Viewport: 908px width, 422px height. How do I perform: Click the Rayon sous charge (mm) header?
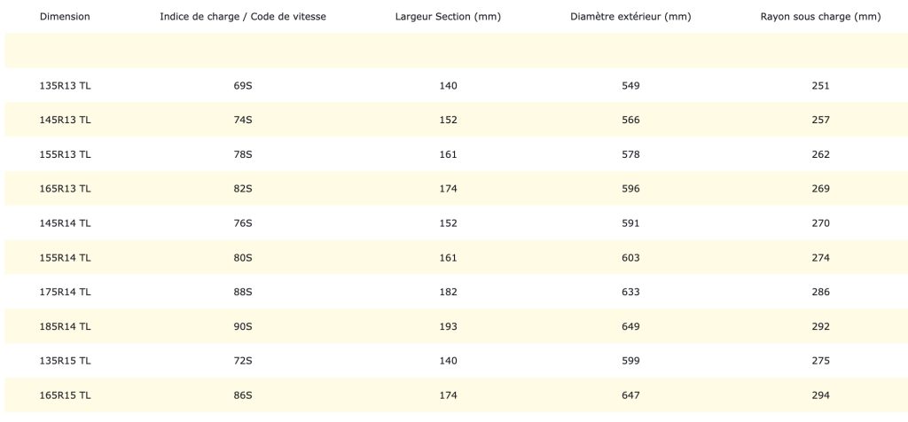pos(820,17)
